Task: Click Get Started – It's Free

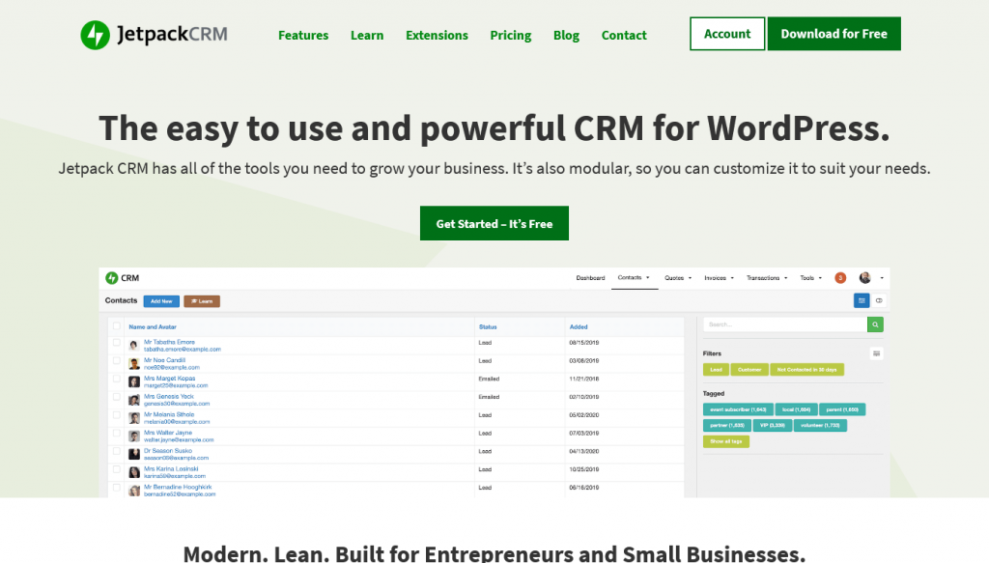Action: click(x=494, y=223)
